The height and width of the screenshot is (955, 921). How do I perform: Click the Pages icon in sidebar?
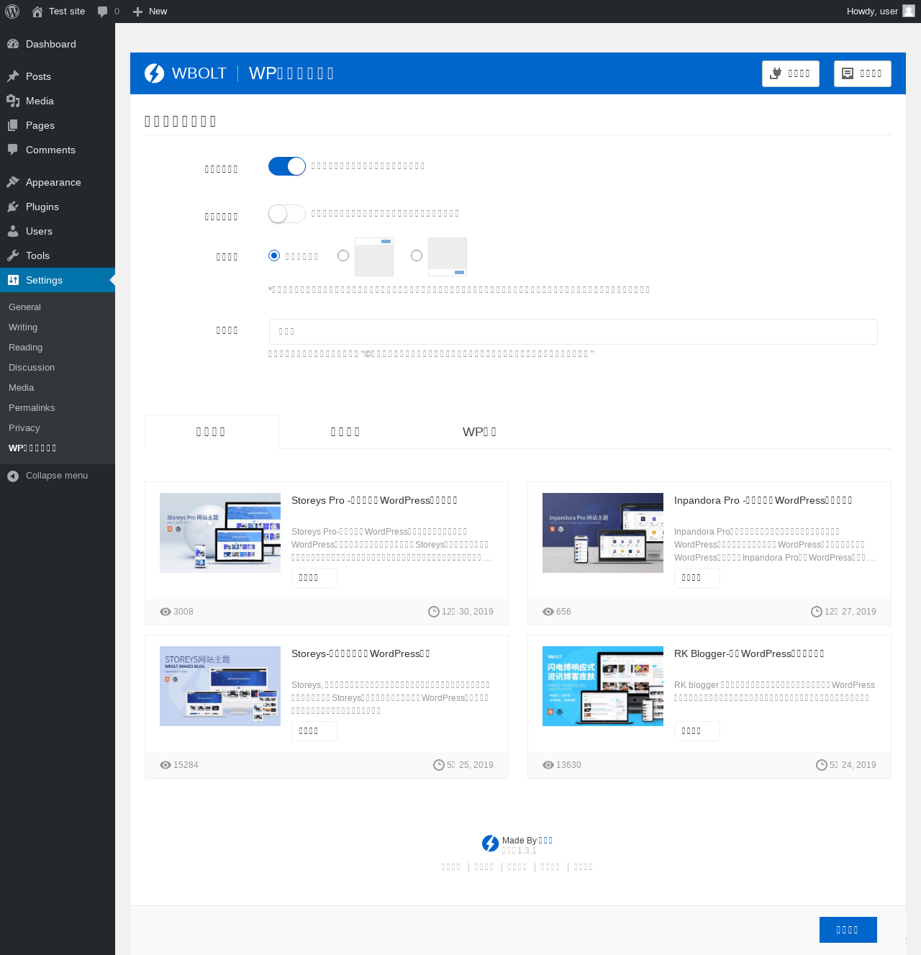click(13, 125)
